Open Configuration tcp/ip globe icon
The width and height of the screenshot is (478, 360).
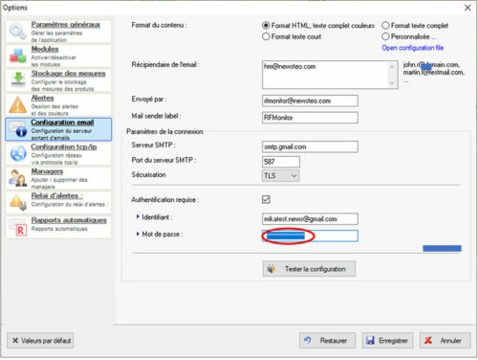[x=18, y=153]
